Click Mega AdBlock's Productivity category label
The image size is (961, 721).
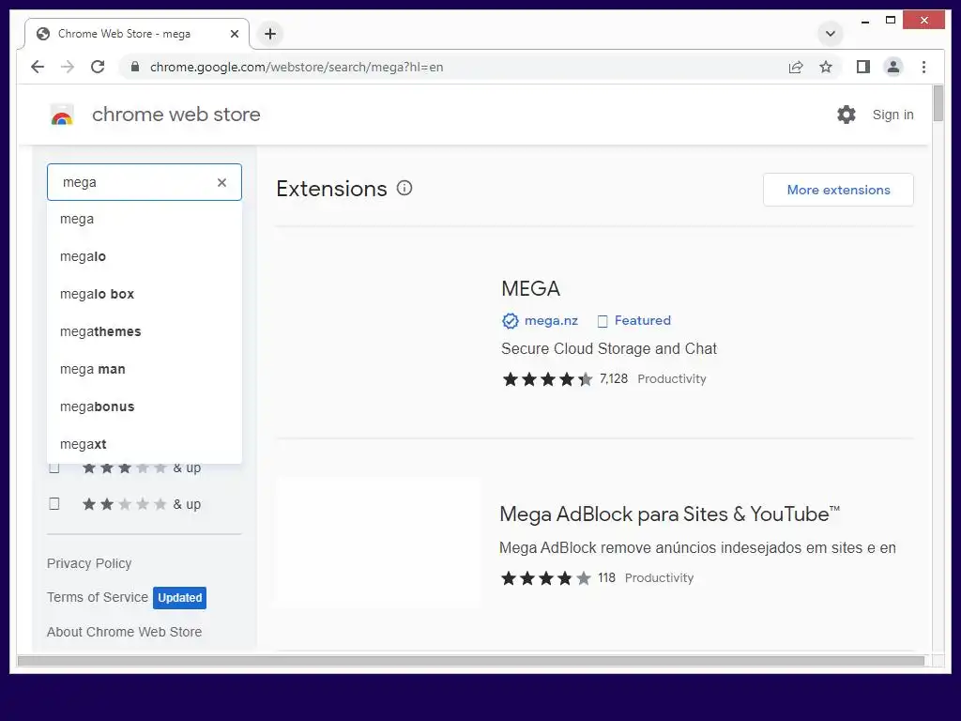[659, 578]
